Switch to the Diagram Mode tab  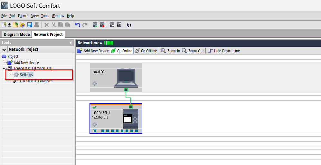pyautogui.click(x=17, y=34)
